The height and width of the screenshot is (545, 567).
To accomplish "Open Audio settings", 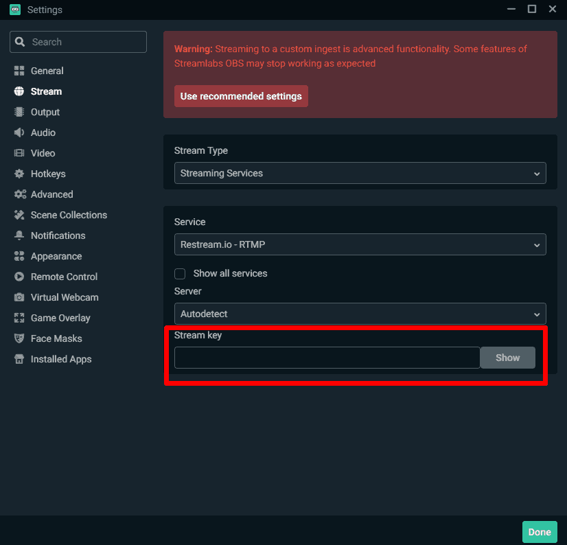I will pos(43,132).
